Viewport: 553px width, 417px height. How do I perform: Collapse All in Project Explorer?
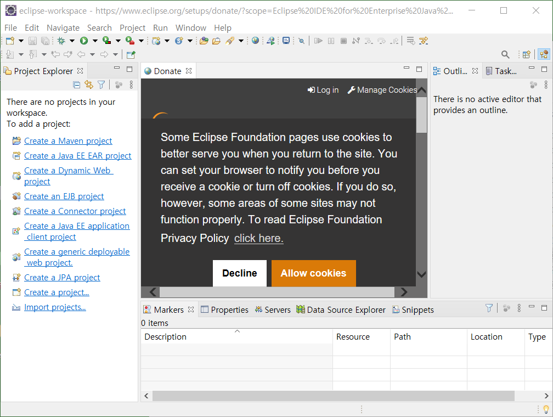tap(77, 84)
